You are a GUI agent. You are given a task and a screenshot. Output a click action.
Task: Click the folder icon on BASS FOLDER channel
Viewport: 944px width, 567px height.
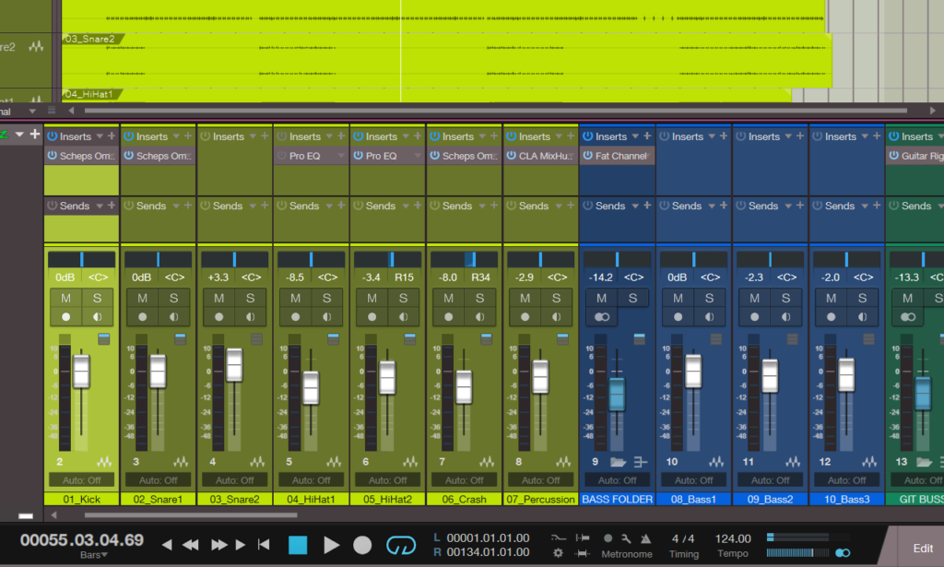[x=618, y=462]
